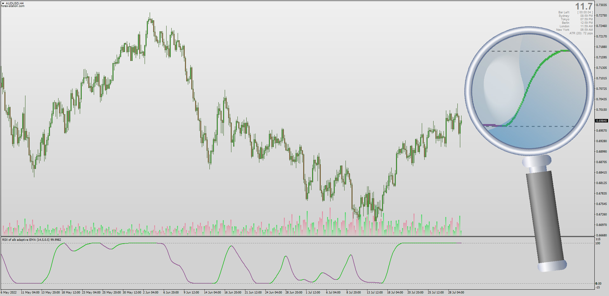Screen dimensions: 609x296
Task: Click the bar countdown 00:00:04
Action: pyautogui.click(x=585, y=12)
